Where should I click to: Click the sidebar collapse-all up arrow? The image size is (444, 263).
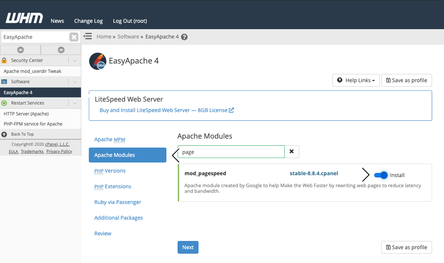pos(21,50)
